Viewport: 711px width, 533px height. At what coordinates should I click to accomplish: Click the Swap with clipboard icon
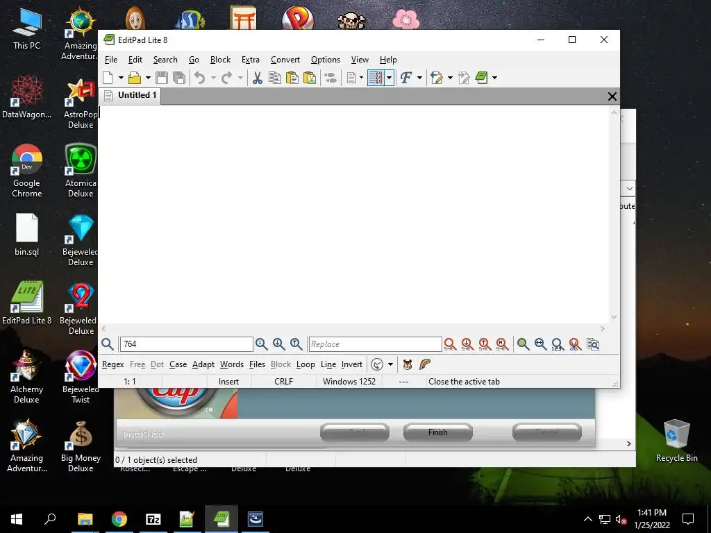point(310,78)
